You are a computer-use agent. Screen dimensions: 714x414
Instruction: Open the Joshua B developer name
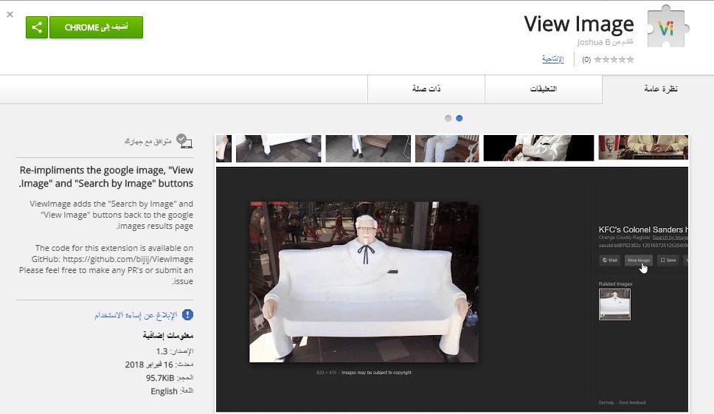(x=593, y=42)
